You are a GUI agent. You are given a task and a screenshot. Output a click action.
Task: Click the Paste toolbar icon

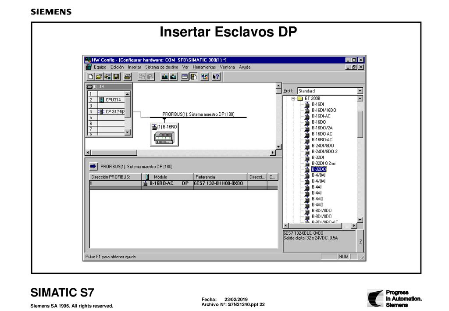pos(150,76)
